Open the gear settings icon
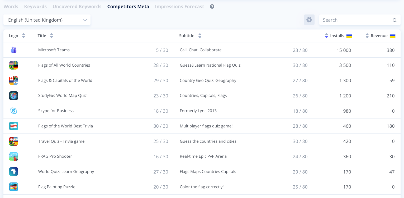 [309, 20]
